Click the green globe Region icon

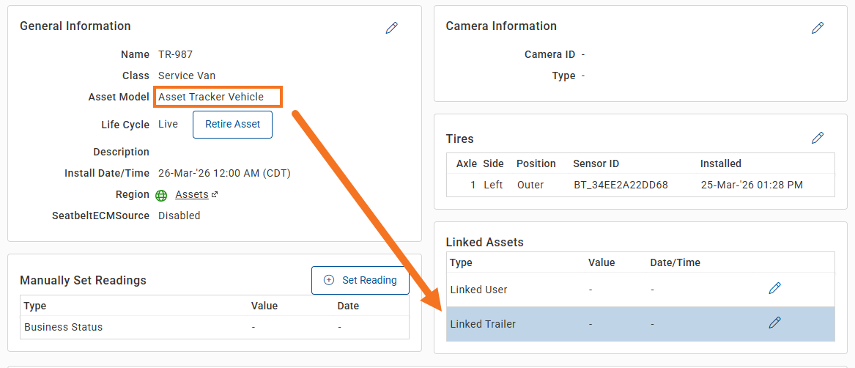161,195
